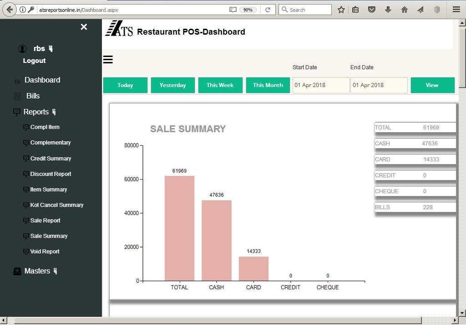Open Bills from the sidebar

coord(33,96)
